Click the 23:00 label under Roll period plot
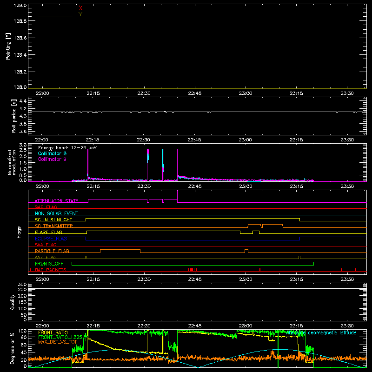 [246, 140]
